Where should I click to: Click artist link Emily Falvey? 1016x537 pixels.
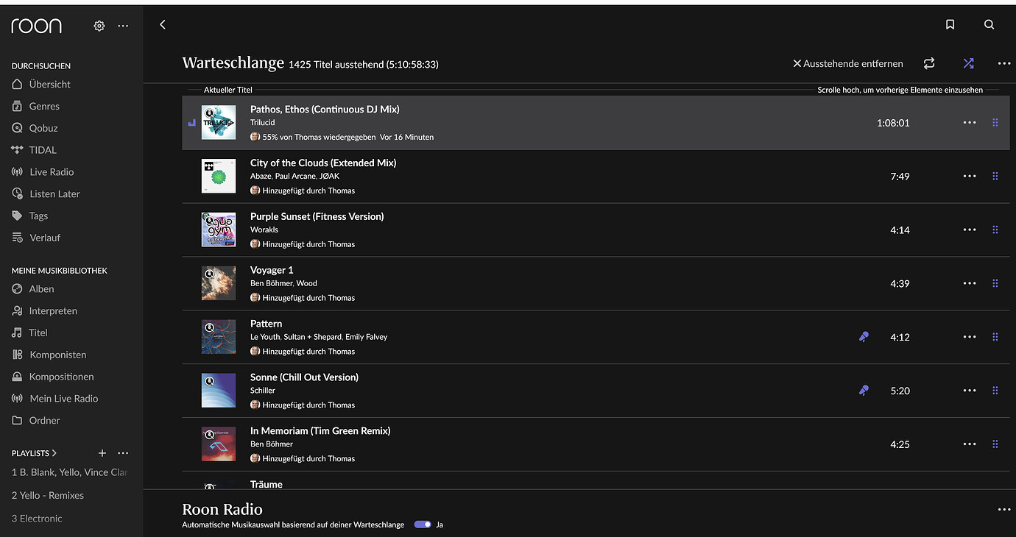[366, 337]
